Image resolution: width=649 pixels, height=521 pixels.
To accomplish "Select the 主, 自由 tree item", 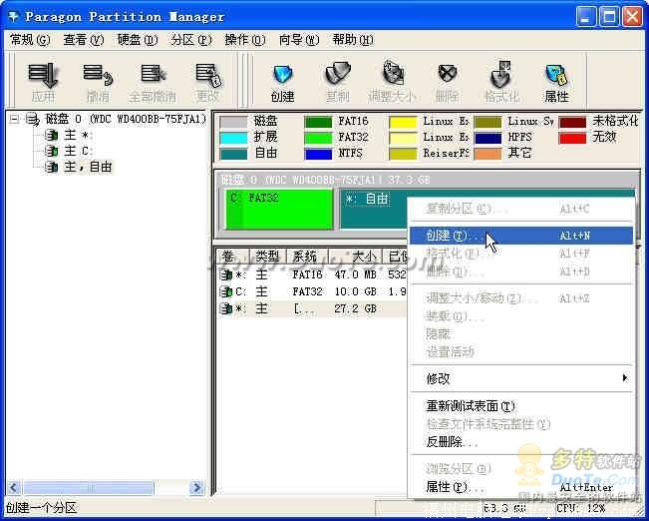I will pos(88,167).
